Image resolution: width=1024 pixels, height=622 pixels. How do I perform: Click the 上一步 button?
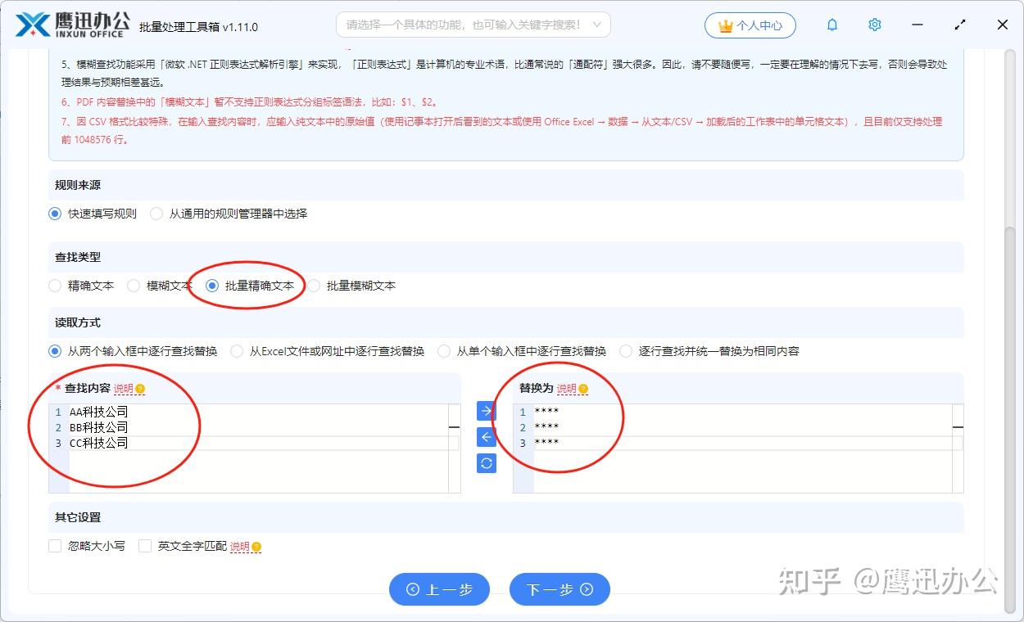pos(439,589)
